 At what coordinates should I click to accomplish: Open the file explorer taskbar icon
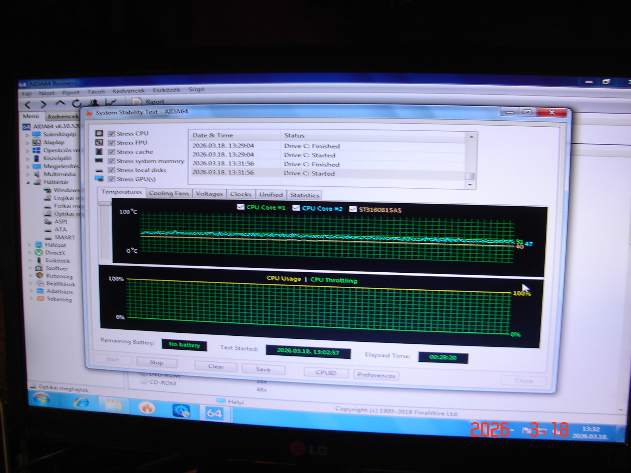tap(114, 405)
